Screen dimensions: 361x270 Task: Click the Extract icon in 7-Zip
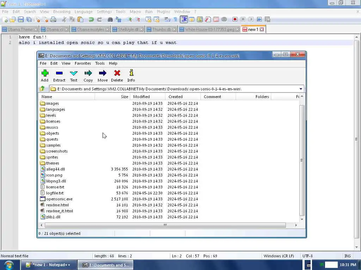(x=59, y=76)
